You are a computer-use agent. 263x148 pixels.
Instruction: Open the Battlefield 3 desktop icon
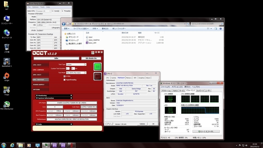(7, 62)
